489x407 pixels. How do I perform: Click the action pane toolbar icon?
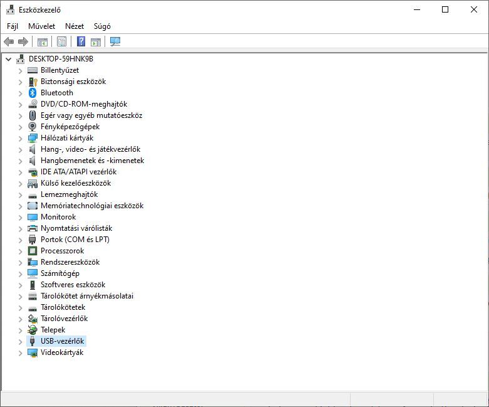click(96, 41)
